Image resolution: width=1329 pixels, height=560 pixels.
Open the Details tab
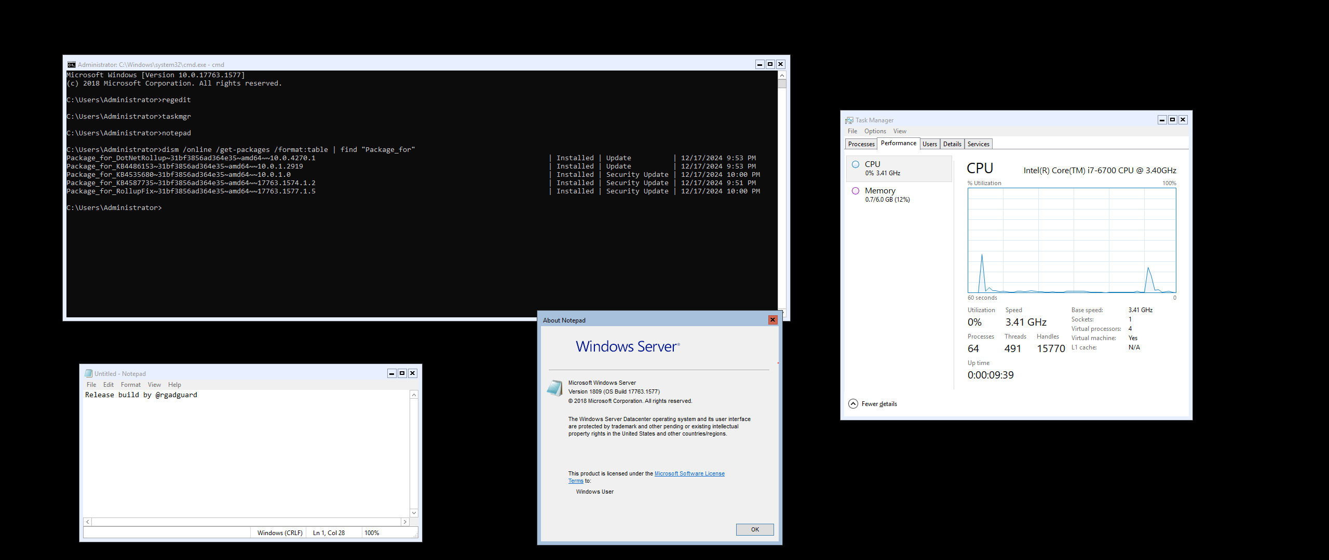coord(952,144)
